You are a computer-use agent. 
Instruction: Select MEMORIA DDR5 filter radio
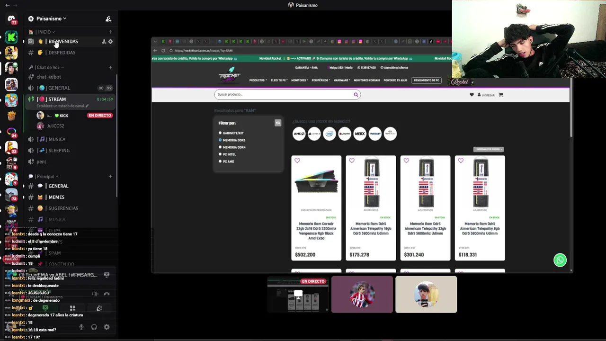(220, 140)
